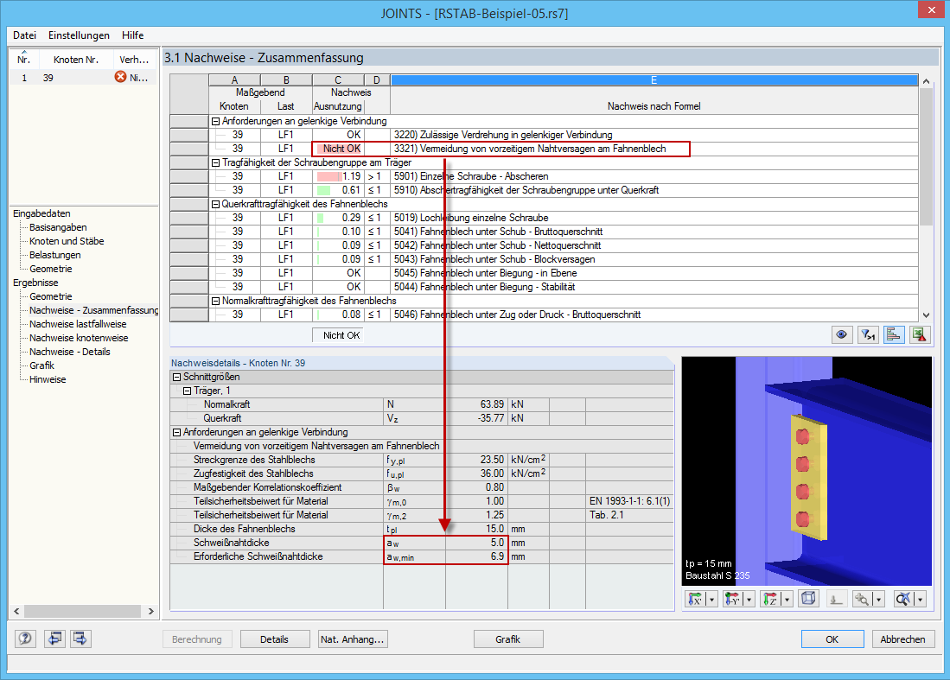This screenshot has height=680, width=950.
Task: Switch to isometric cube view
Action: 808,599
